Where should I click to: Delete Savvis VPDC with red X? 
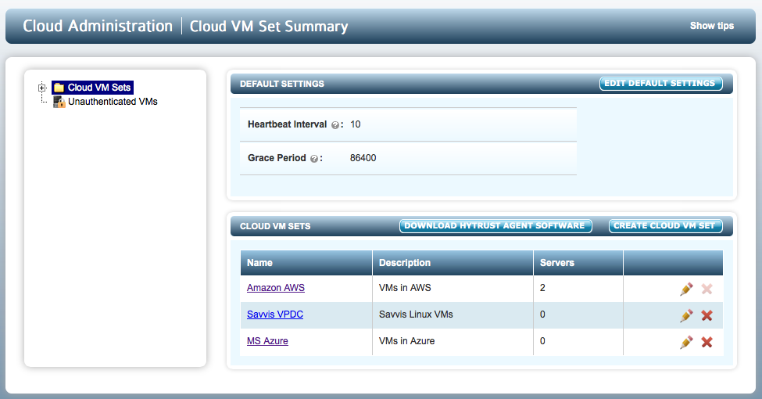707,315
